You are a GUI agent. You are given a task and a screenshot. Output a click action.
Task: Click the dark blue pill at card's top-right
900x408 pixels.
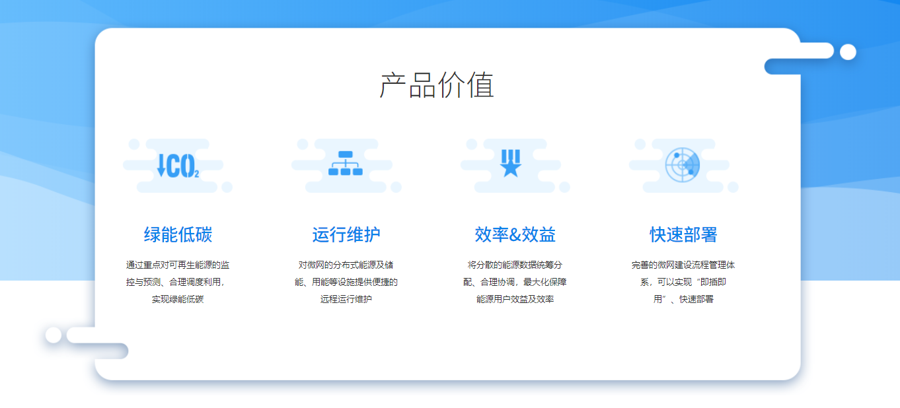[x=782, y=67]
